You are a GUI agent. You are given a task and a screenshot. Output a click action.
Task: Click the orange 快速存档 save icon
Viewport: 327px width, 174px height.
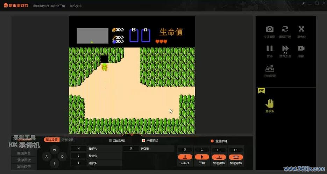point(236,157)
